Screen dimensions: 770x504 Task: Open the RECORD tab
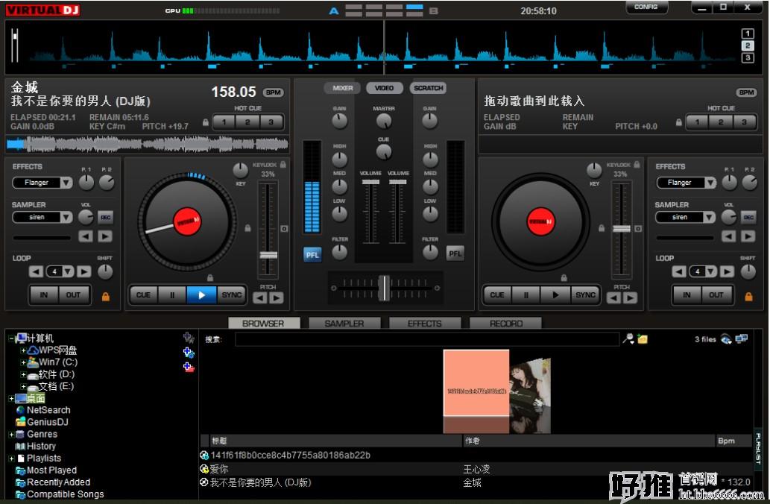point(506,324)
